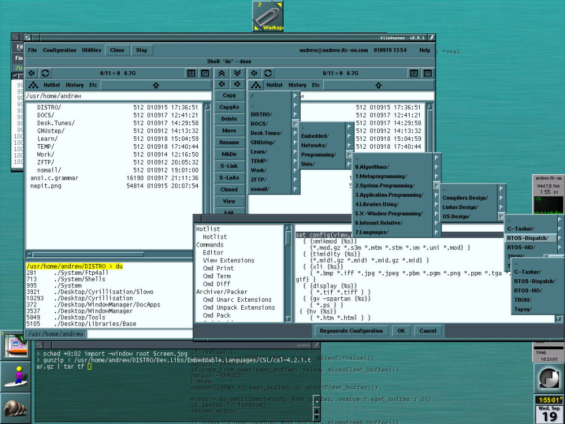Click the Workspace clip dock icon
Viewport: 565px width, 424px height.
point(268,16)
